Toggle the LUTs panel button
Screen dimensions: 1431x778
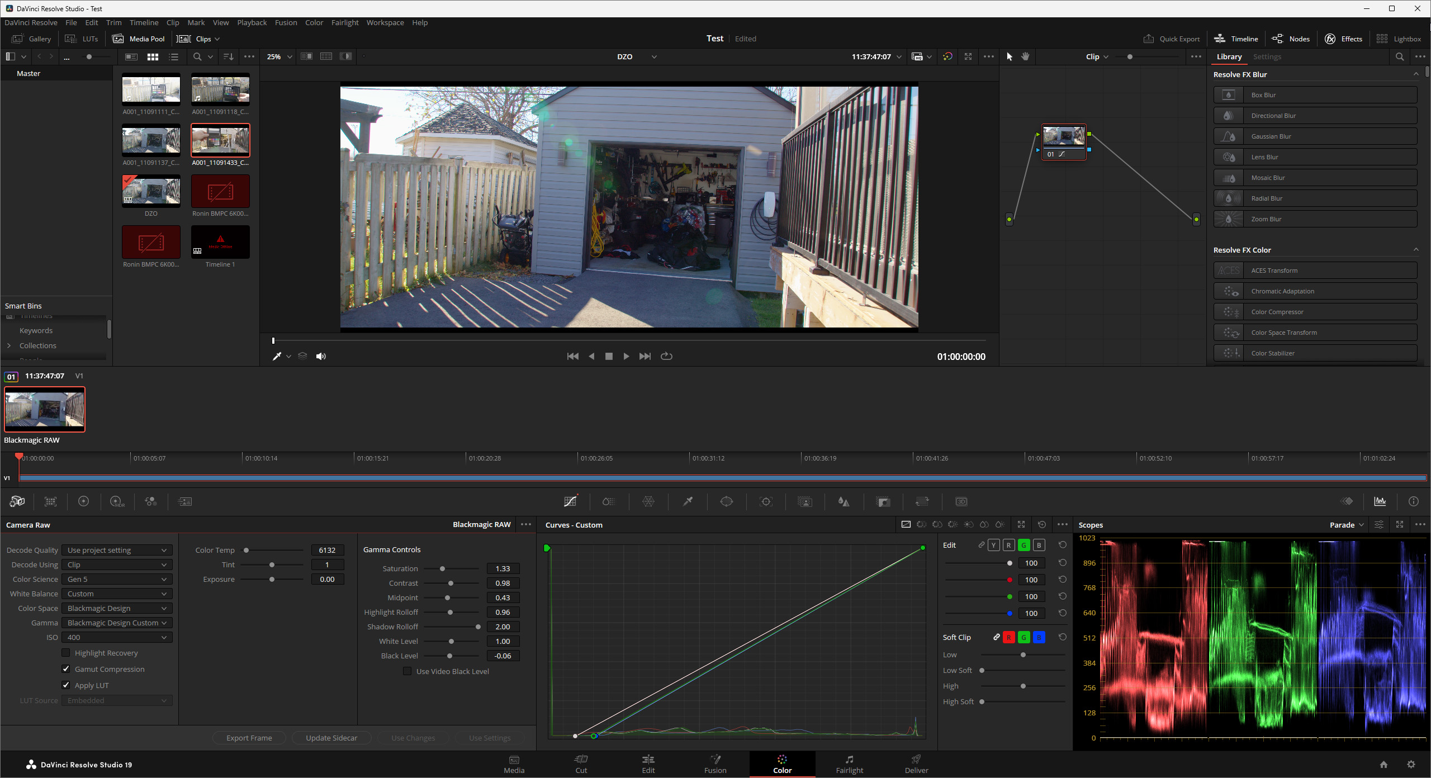82,39
